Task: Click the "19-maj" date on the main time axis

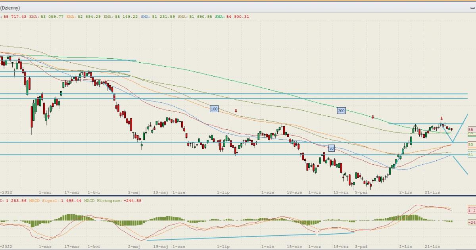Action: pyautogui.click(x=161, y=192)
